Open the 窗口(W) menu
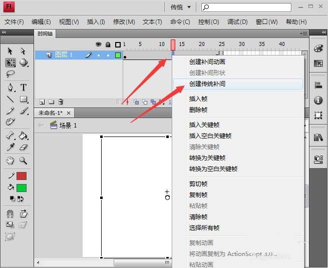The image size is (328, 268). pyautogui.click(x=266, y=21)
